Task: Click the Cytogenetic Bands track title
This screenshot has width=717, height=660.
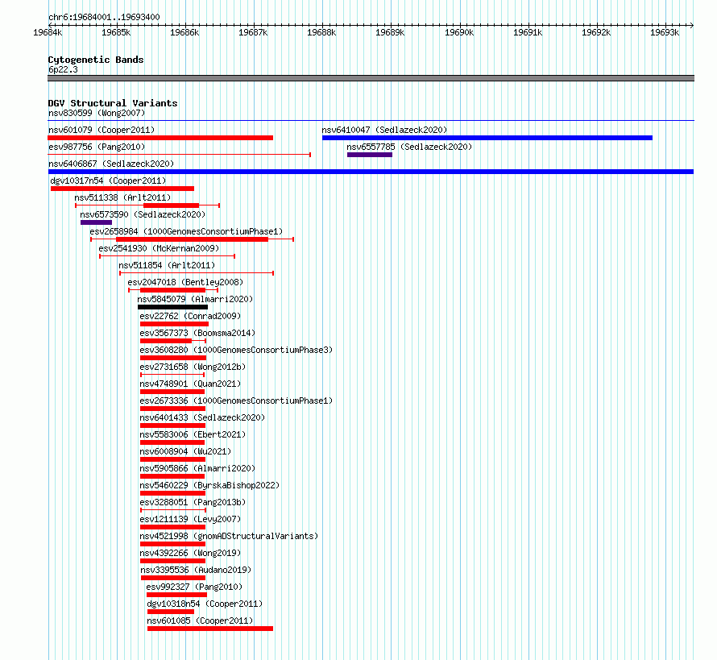Action: (x=96, y=60)
